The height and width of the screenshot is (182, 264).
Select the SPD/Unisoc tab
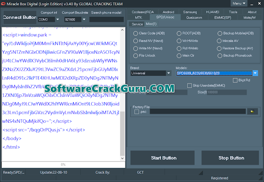pyautogui.click(x=165, y=17)
